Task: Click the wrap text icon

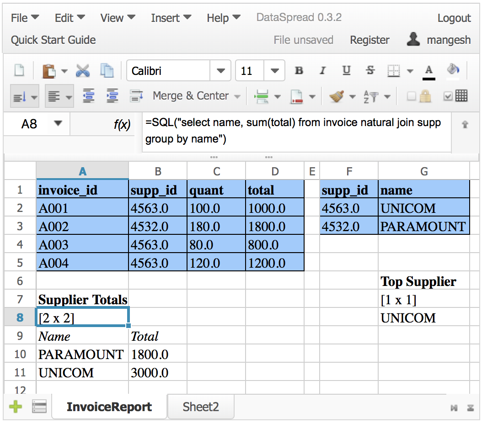Action: (136, 96)
